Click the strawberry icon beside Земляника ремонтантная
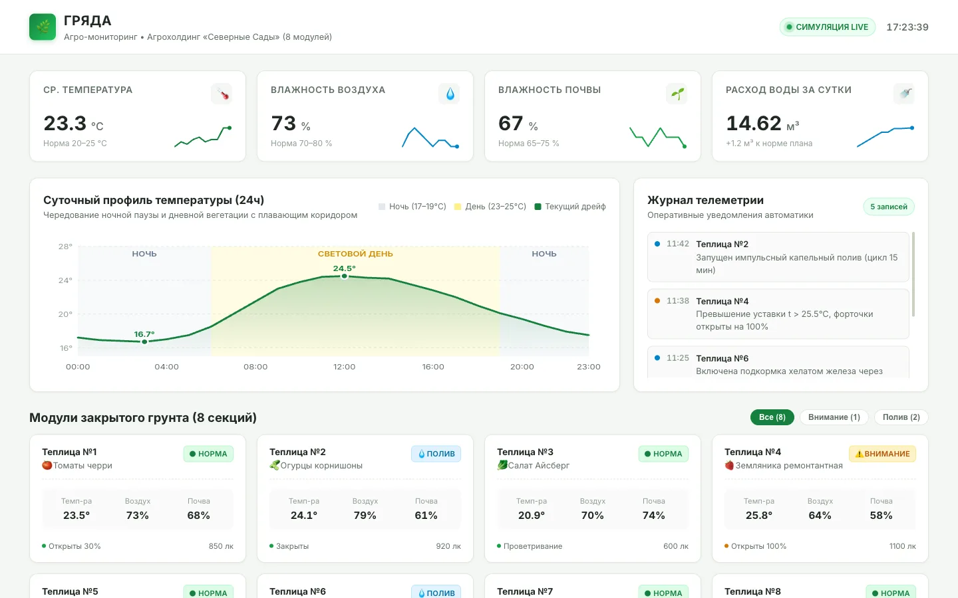 click(730, 465)
